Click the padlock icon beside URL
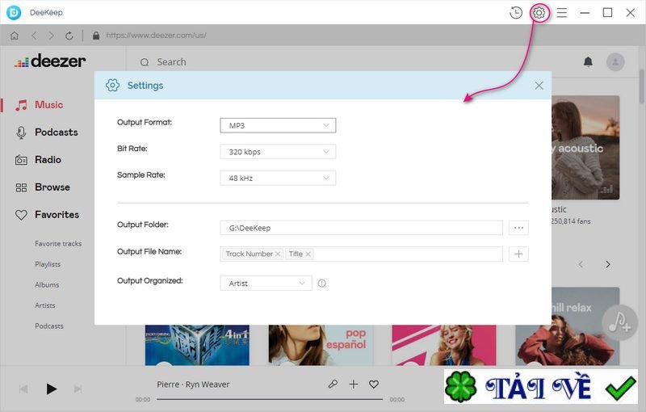646x412 pixels. coord(96,36)
